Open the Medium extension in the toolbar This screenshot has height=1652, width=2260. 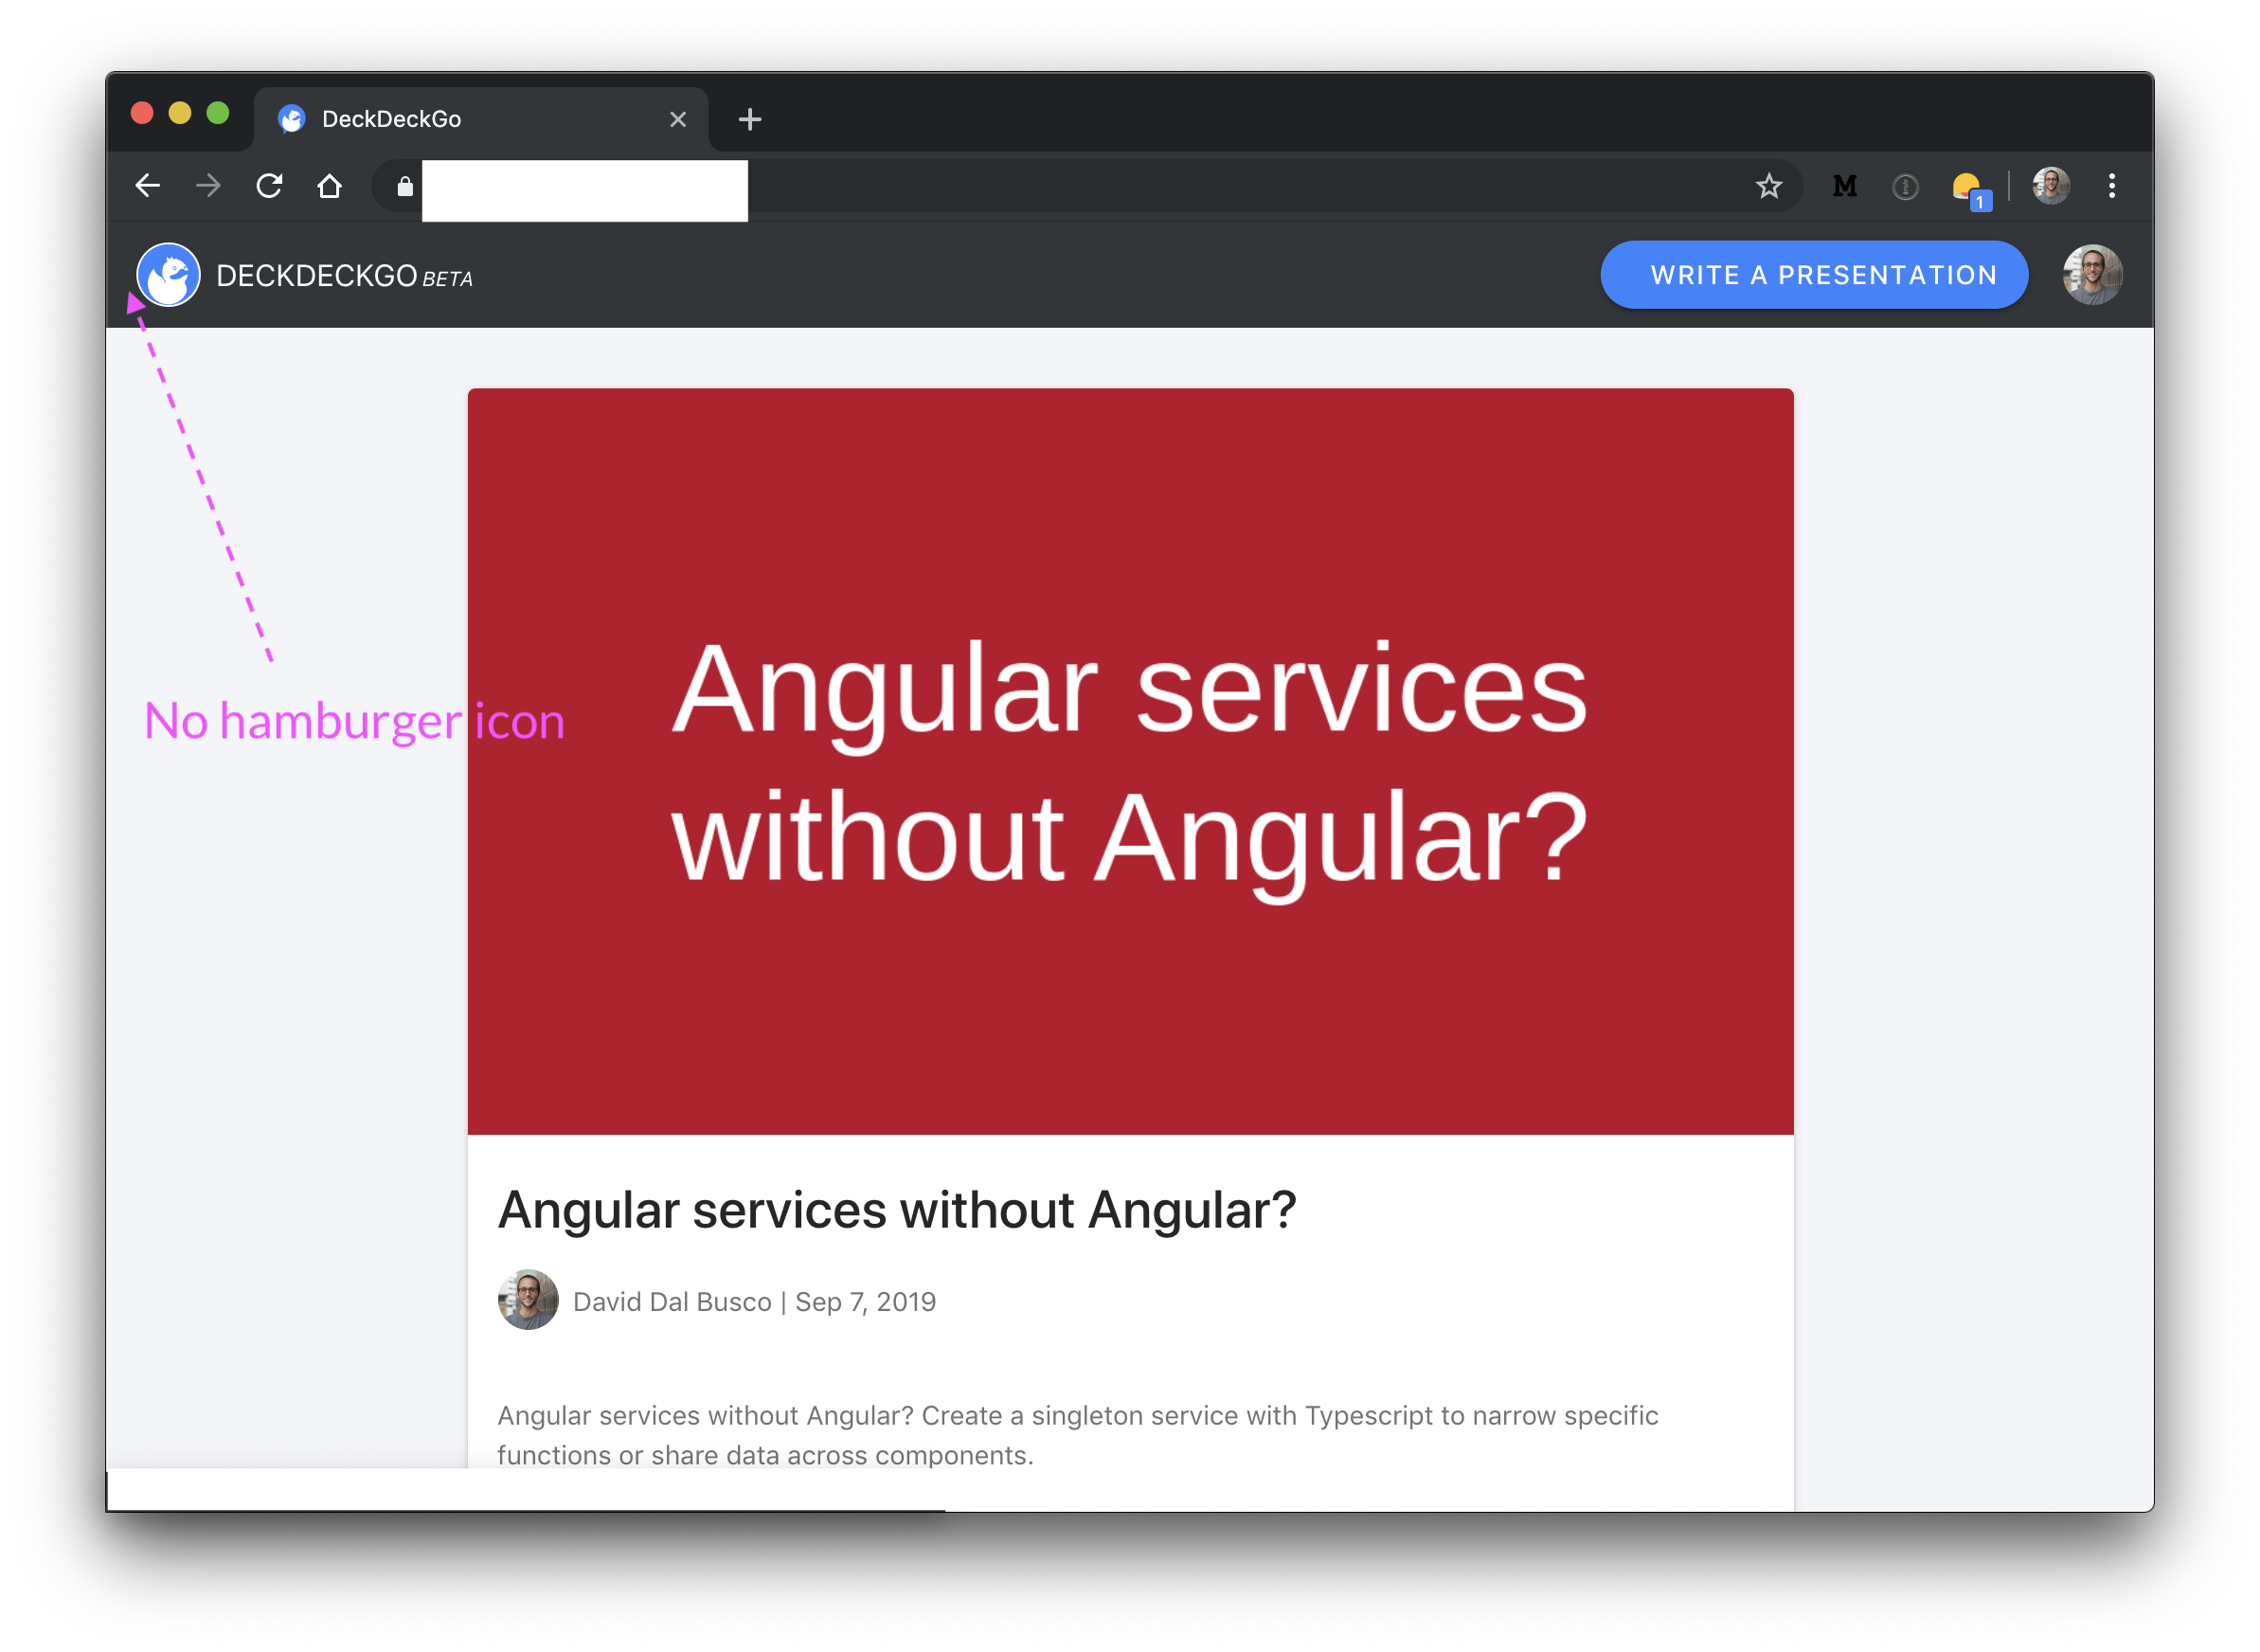(x=1845, y=186)
